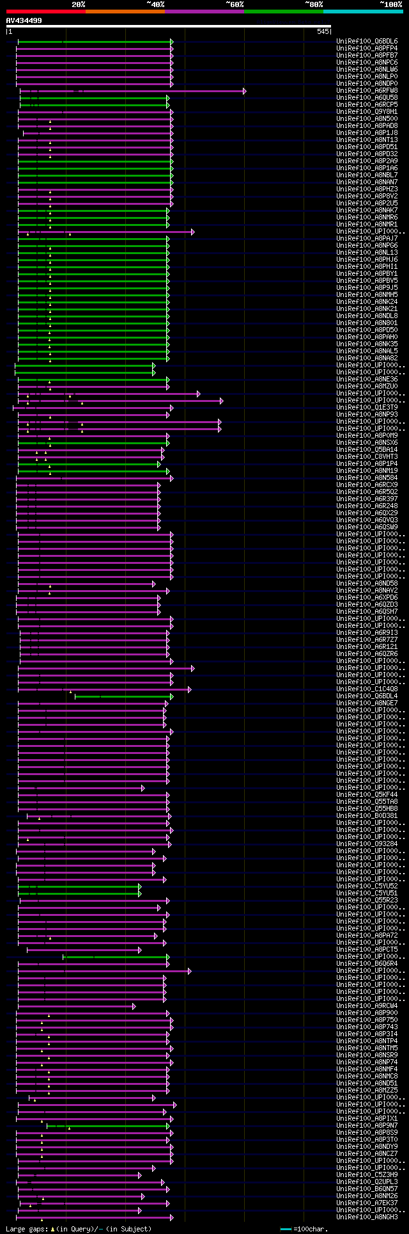This screenshot has height=1234, width=409.
Task: Select hit UniRef100_C1C4Q8
Action: pos(367,689)
